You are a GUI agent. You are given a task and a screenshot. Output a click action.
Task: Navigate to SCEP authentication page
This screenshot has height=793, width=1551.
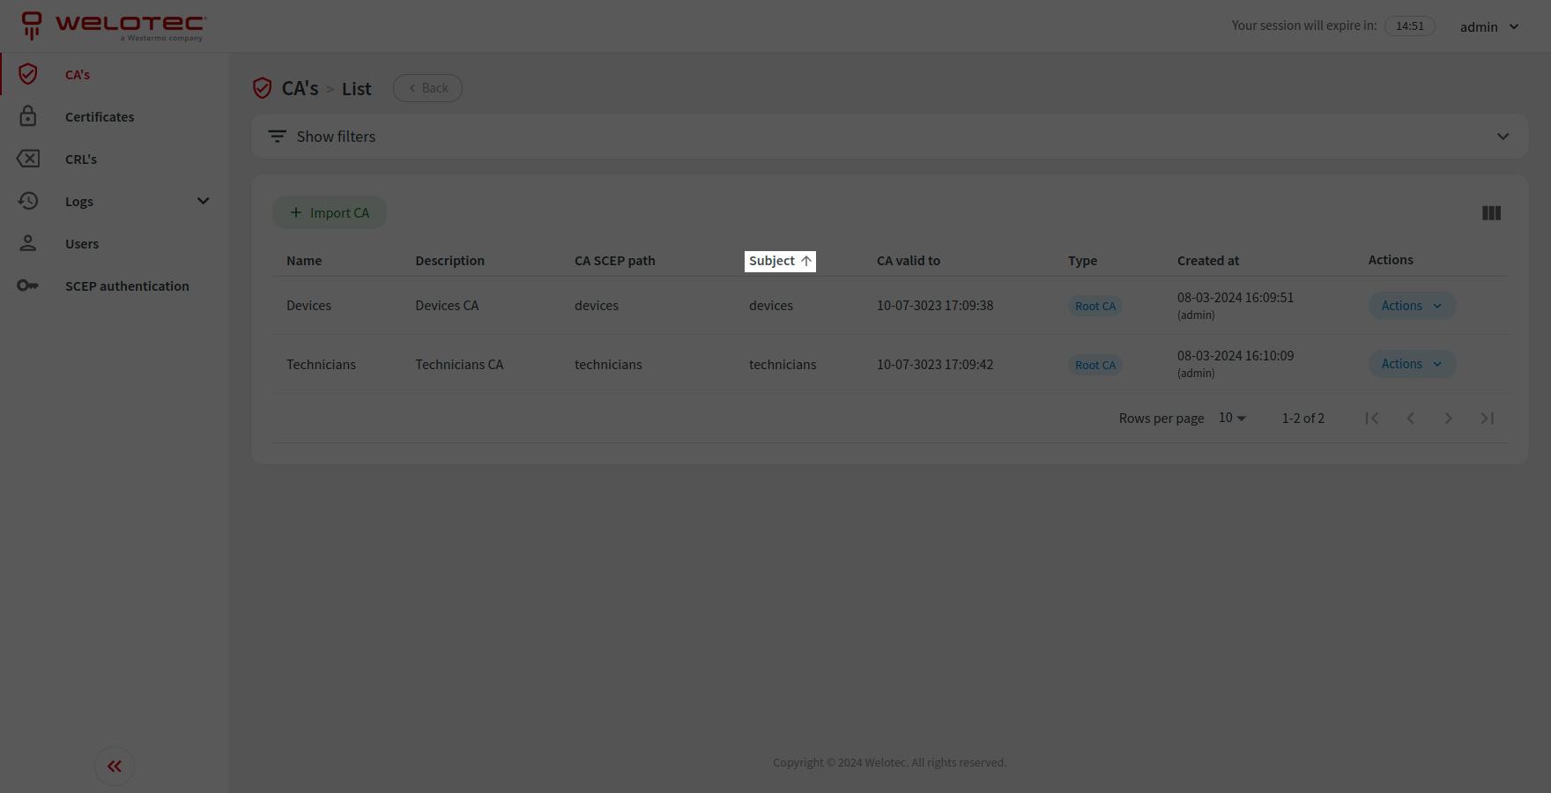pyautogui.click(x=127, y=286)
